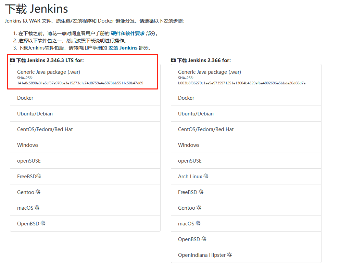Screen dimensions: 340x264
Task: Click the gear icon next to LTS Gentoo
Action: [38, 192]
